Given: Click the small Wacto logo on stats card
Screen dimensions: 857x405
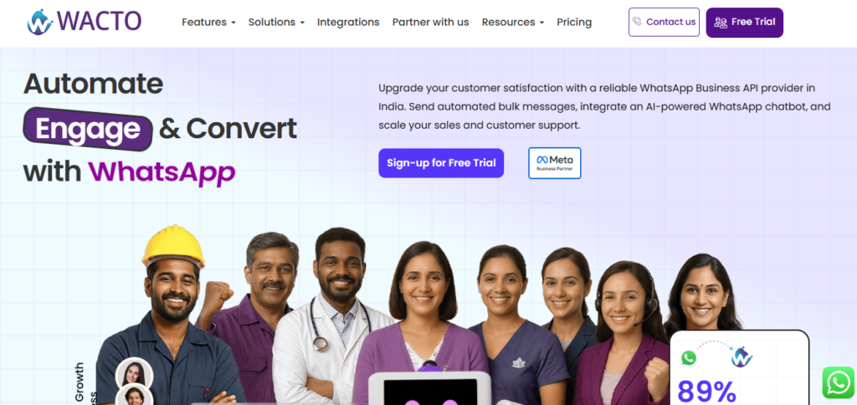Looking at the screenshot, I should point(742,357).
